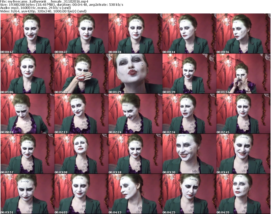Image resolution: width=271 pixels, height=214 pixels.
Task: Select the thumbnail stamped 00:00:44
Action: [189, 34]
